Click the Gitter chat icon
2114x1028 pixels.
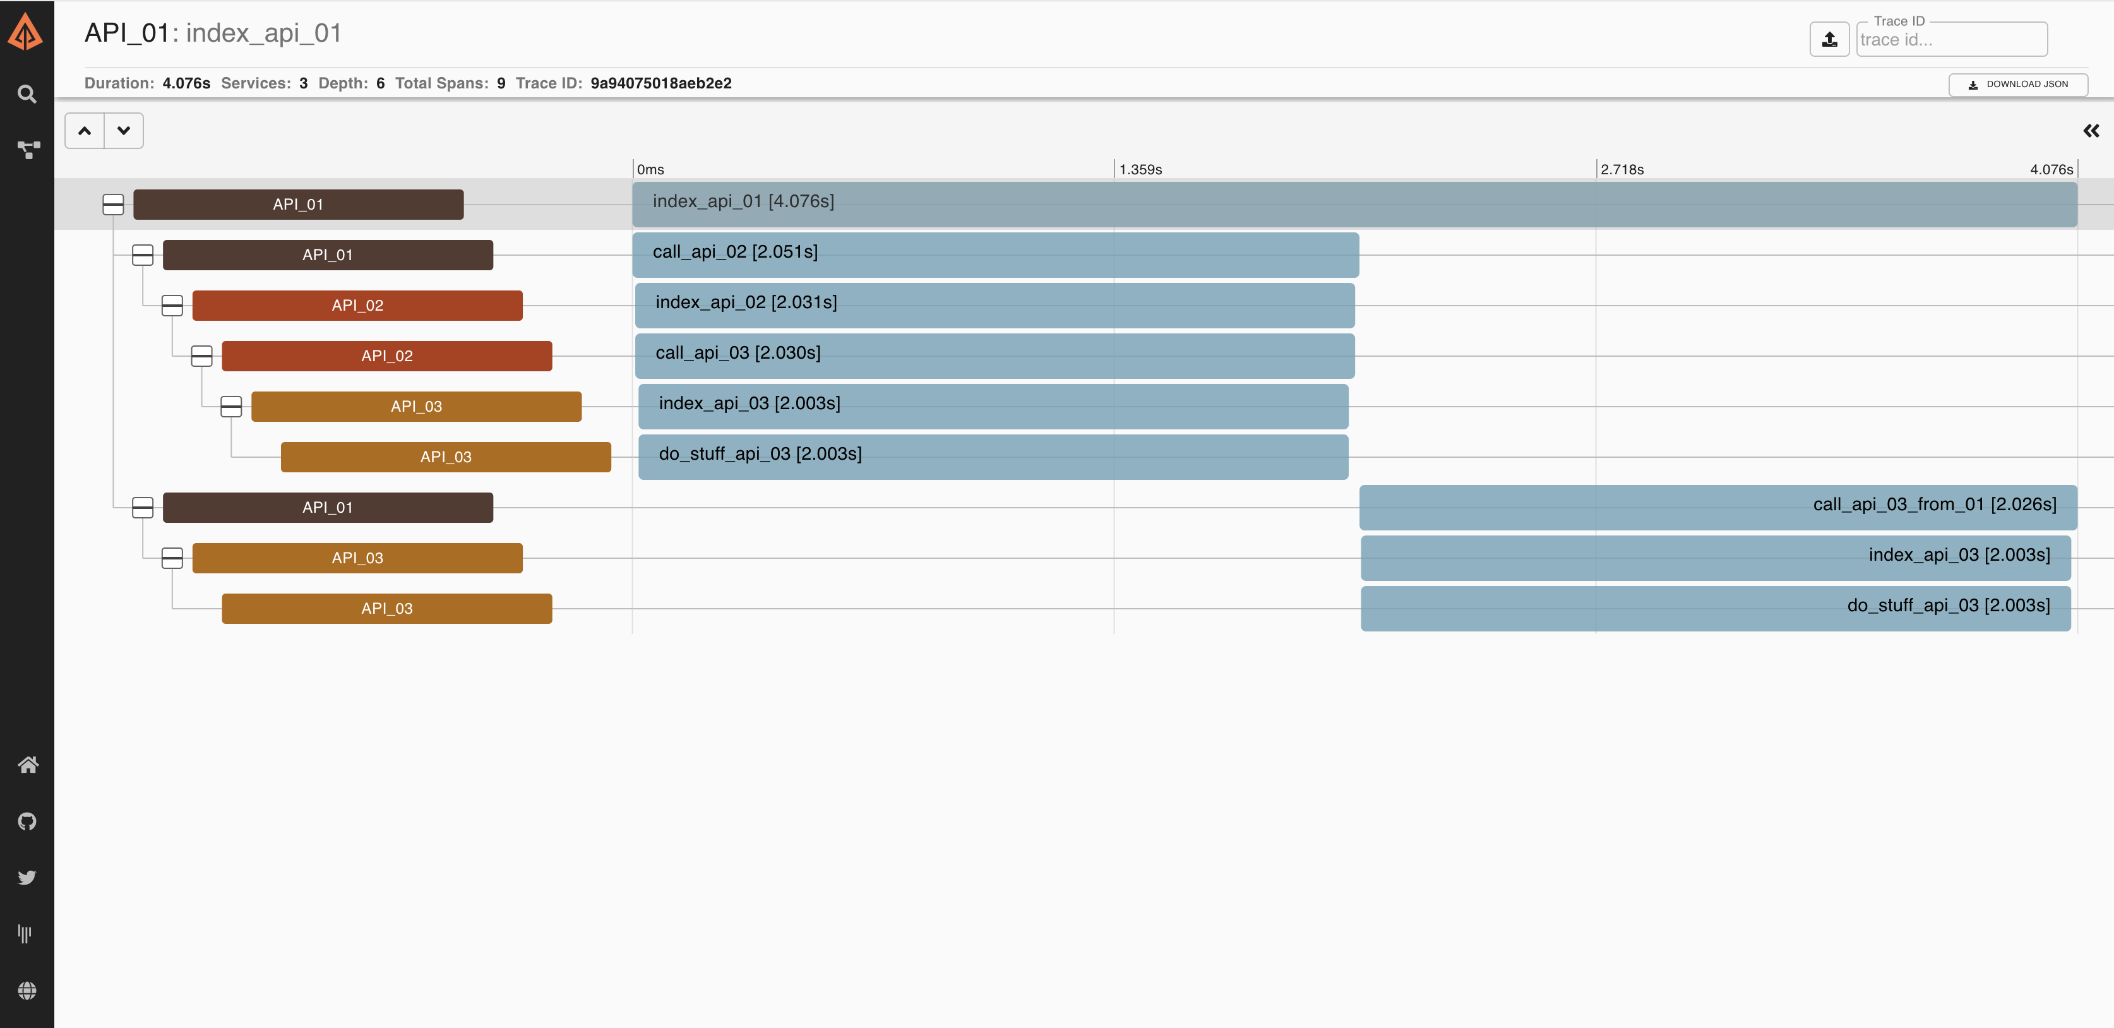pyautogui.click(x=25, y=934)
